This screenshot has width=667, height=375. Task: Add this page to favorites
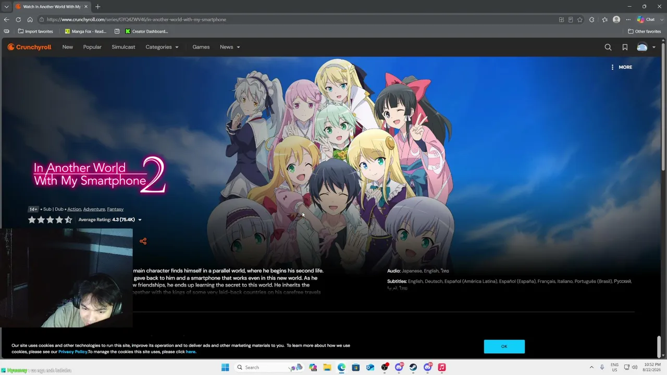pos(580,20)
